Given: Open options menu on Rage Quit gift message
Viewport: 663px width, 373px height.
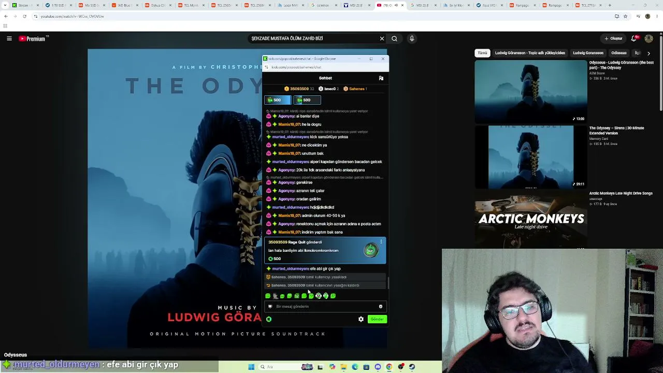Looking at the screenshot, I should pyautogui.click(x=381, y=242).
